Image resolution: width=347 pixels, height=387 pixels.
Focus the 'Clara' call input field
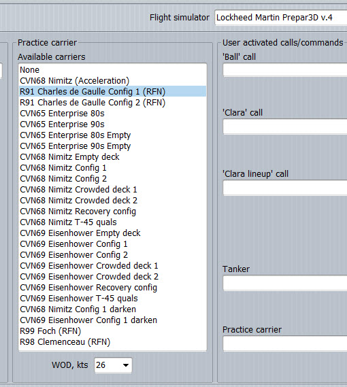(285, 127)
